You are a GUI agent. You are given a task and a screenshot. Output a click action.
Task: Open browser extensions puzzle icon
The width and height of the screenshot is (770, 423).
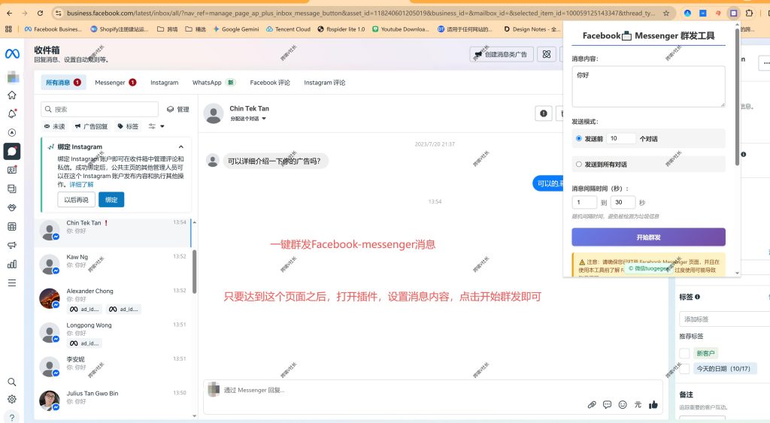pyautogui.click(x=749, y=14)
